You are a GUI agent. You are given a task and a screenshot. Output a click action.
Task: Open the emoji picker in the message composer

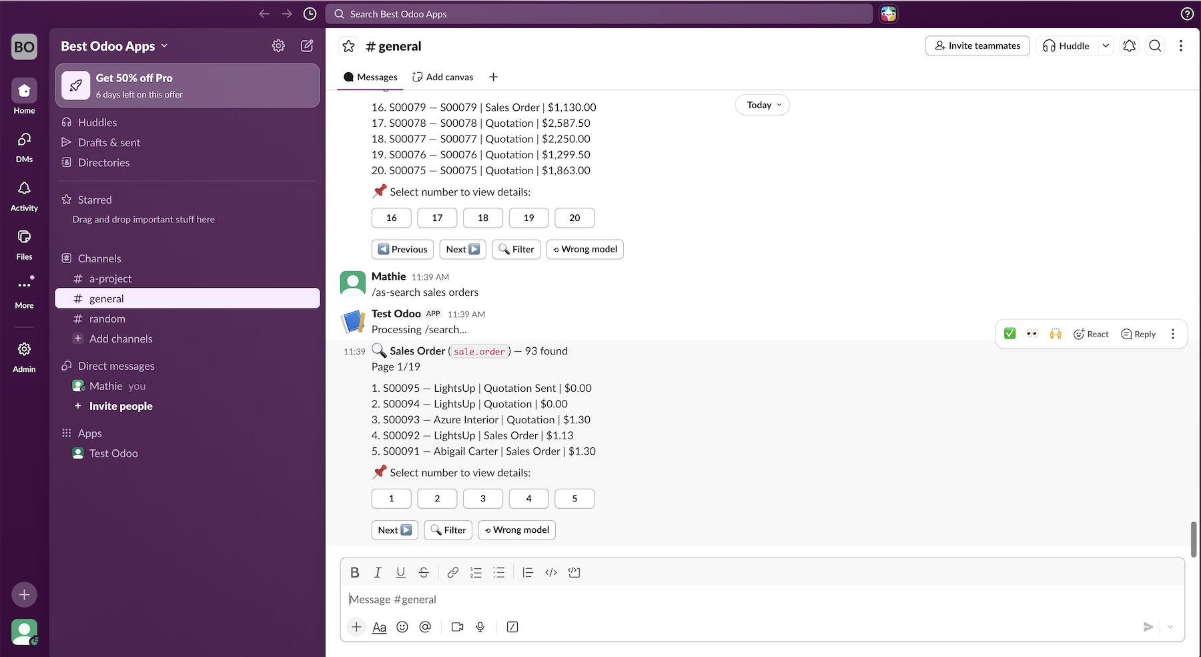pyautogui.click(x=402, y=627)
